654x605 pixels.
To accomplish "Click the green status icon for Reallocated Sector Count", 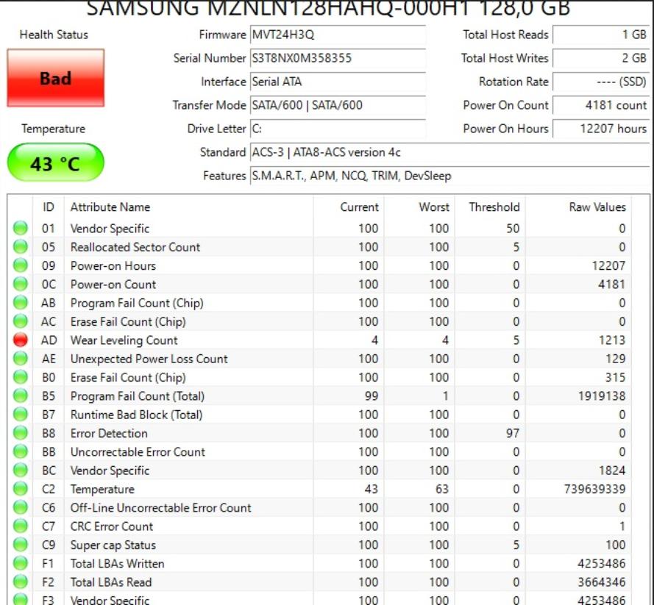I will pos(21,247).
